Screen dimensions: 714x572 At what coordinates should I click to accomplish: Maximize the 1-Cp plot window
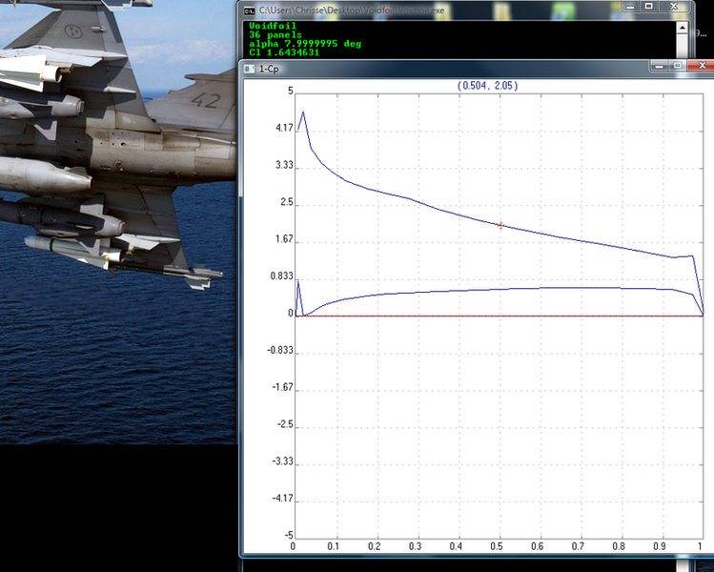point(678,66)
